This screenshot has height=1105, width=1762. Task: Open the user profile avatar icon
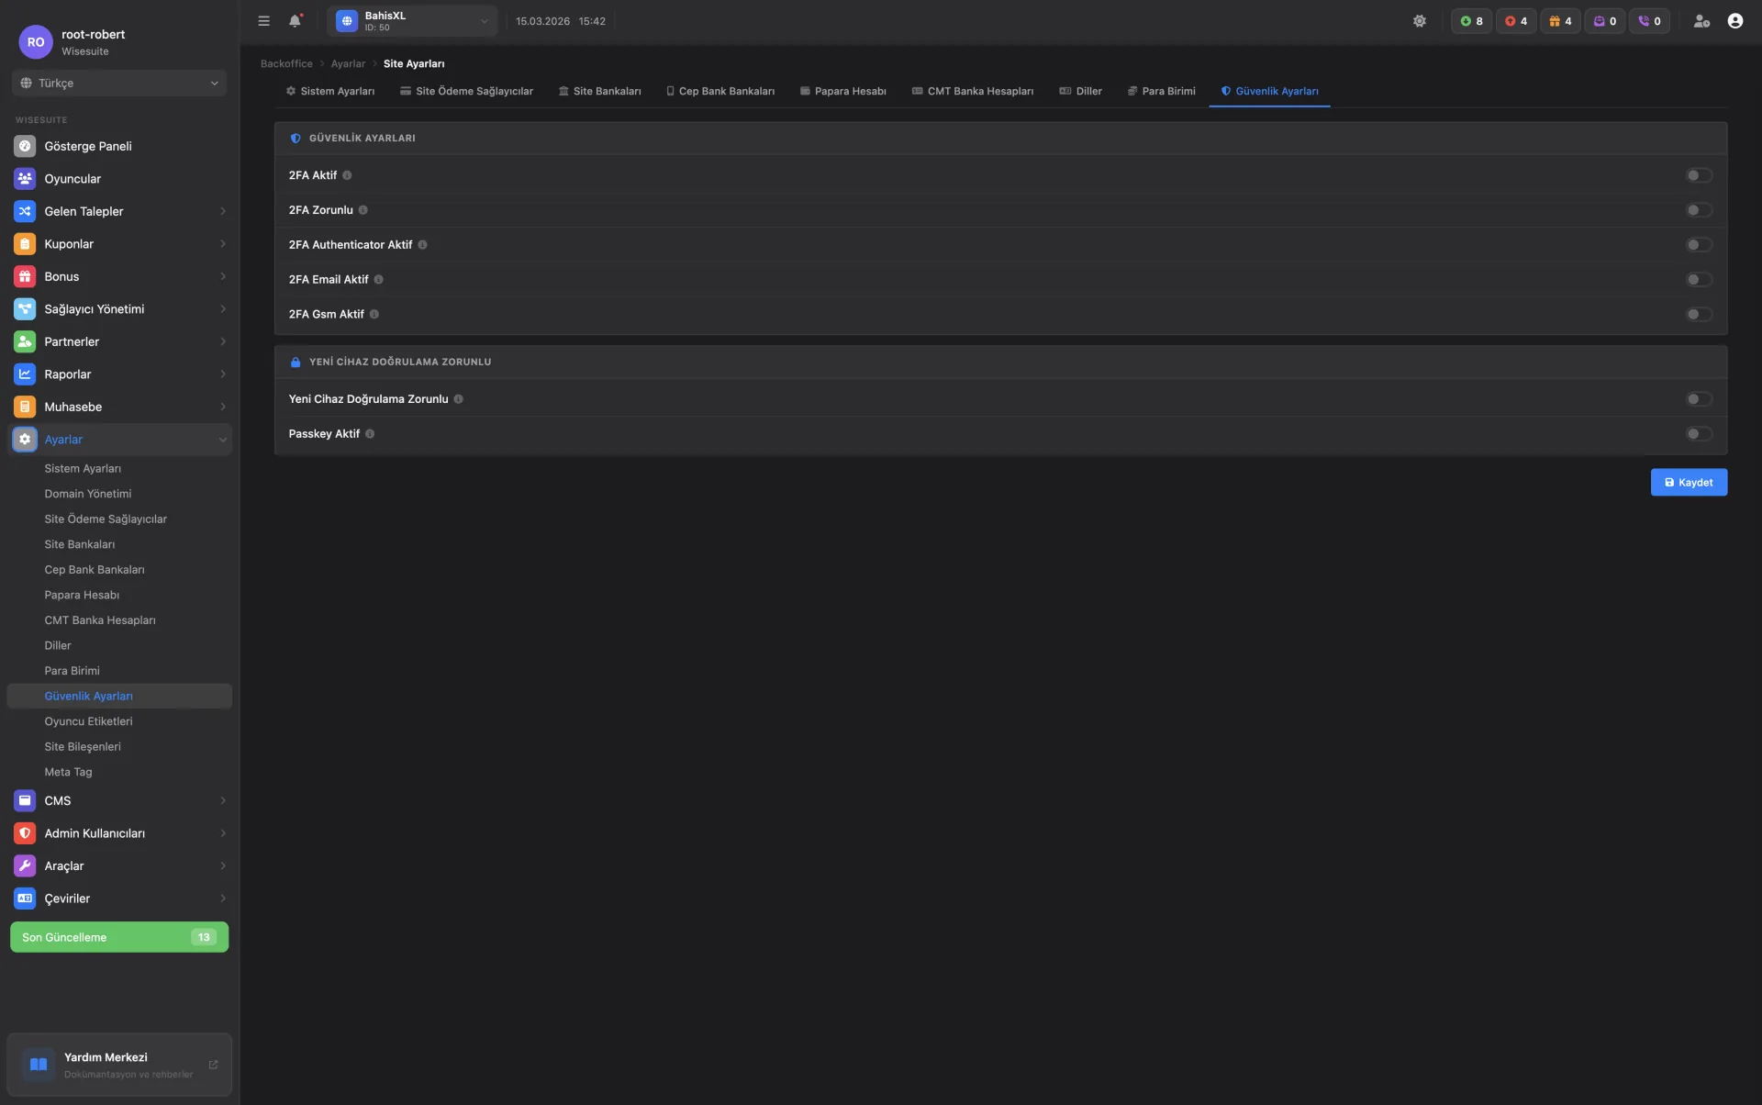[1734, 21]
